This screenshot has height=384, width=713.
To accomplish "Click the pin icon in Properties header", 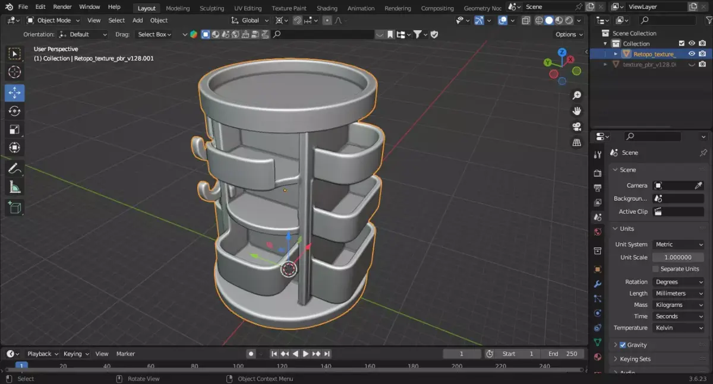I will [x=703, y=153].
